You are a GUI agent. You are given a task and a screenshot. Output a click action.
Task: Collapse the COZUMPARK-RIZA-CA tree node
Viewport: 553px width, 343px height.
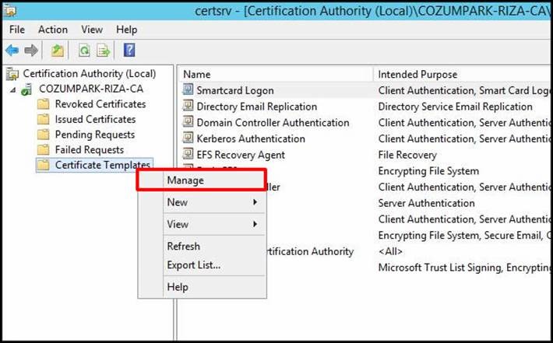12,89
